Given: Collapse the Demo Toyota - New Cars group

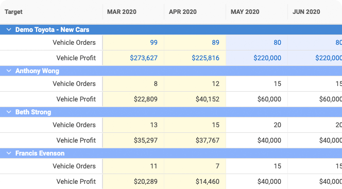Looking at the screenshot, I should point(9,30).
